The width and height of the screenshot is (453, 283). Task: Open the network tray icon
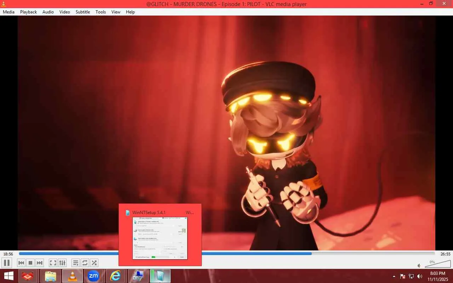411,276
